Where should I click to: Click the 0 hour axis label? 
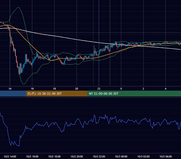(121, 89)
